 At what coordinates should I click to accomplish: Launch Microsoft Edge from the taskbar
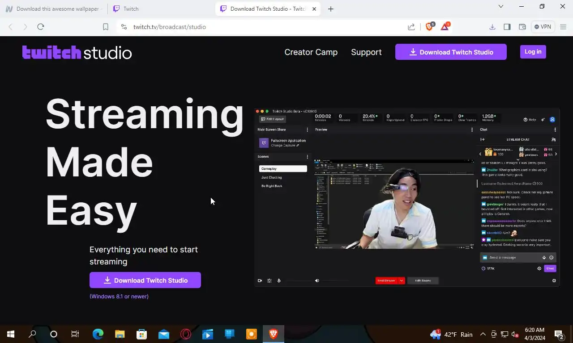[x=98, y=334]
